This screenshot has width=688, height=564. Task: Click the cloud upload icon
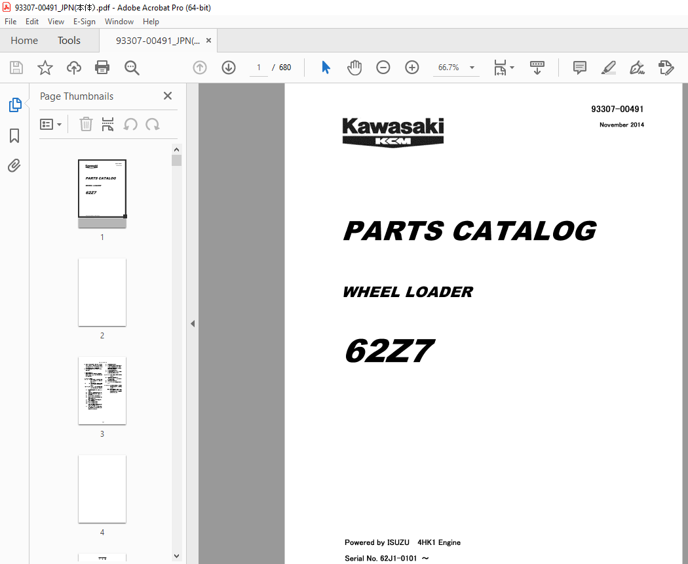pyautogui.click(x=73, y=68)
